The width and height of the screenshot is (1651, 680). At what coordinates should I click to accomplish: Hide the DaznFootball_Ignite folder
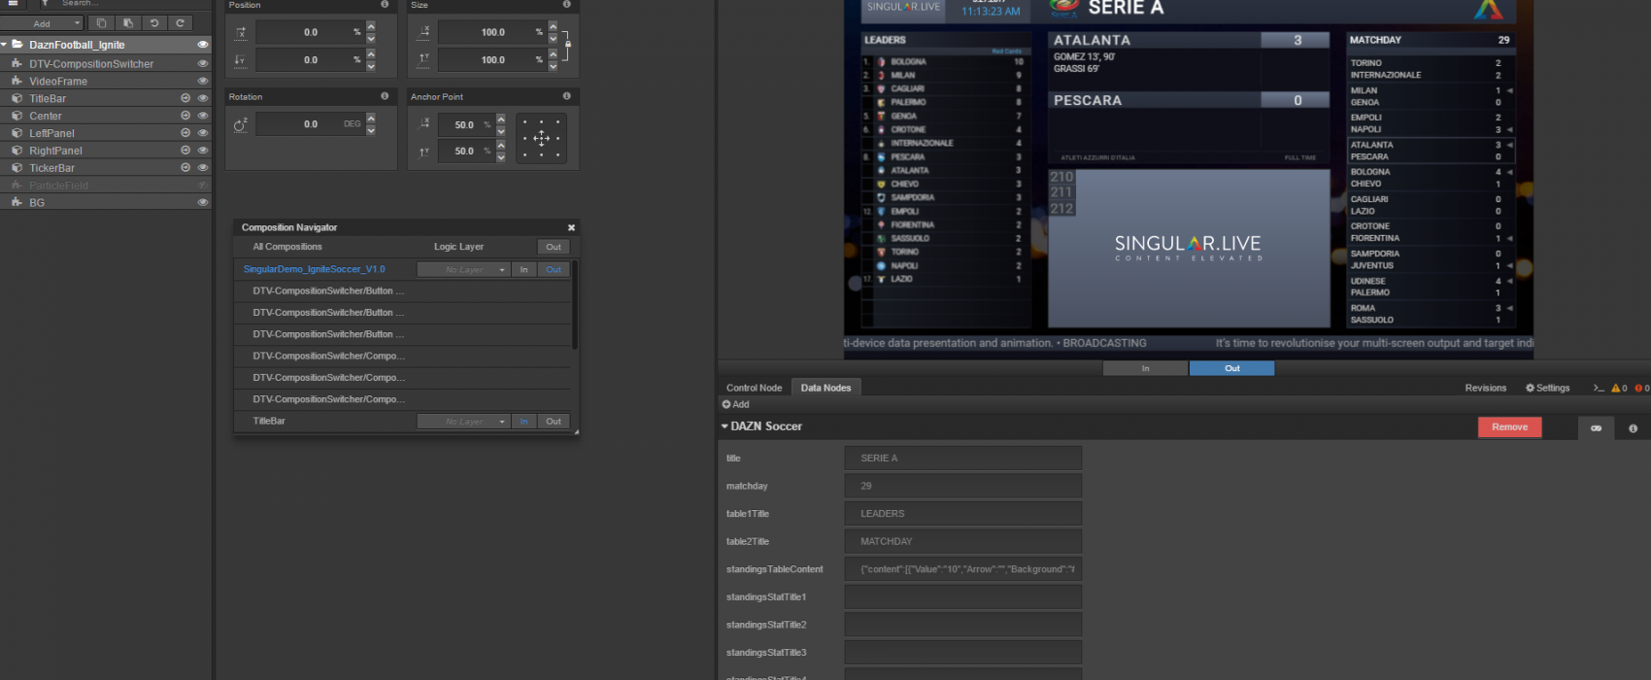click(202, 45)
